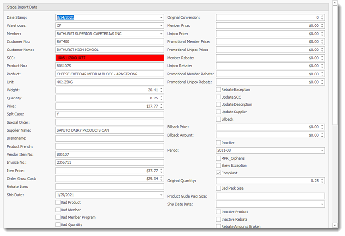Uncheck the Compliant checkbox
Screen dimensions: 345x236
[219, 173]
